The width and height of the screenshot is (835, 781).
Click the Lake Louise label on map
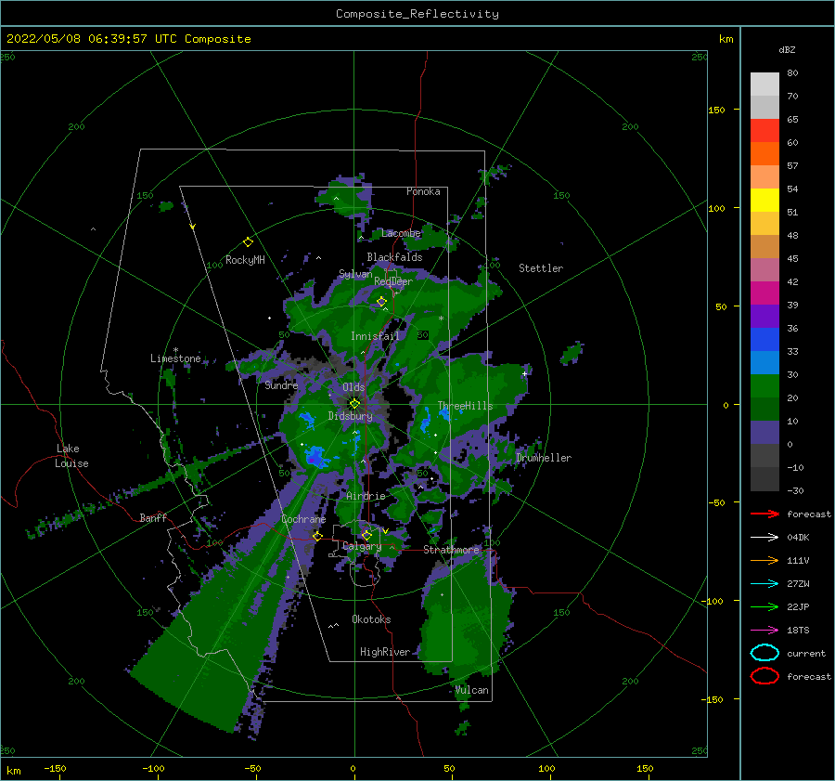click(x=71, y=456)
